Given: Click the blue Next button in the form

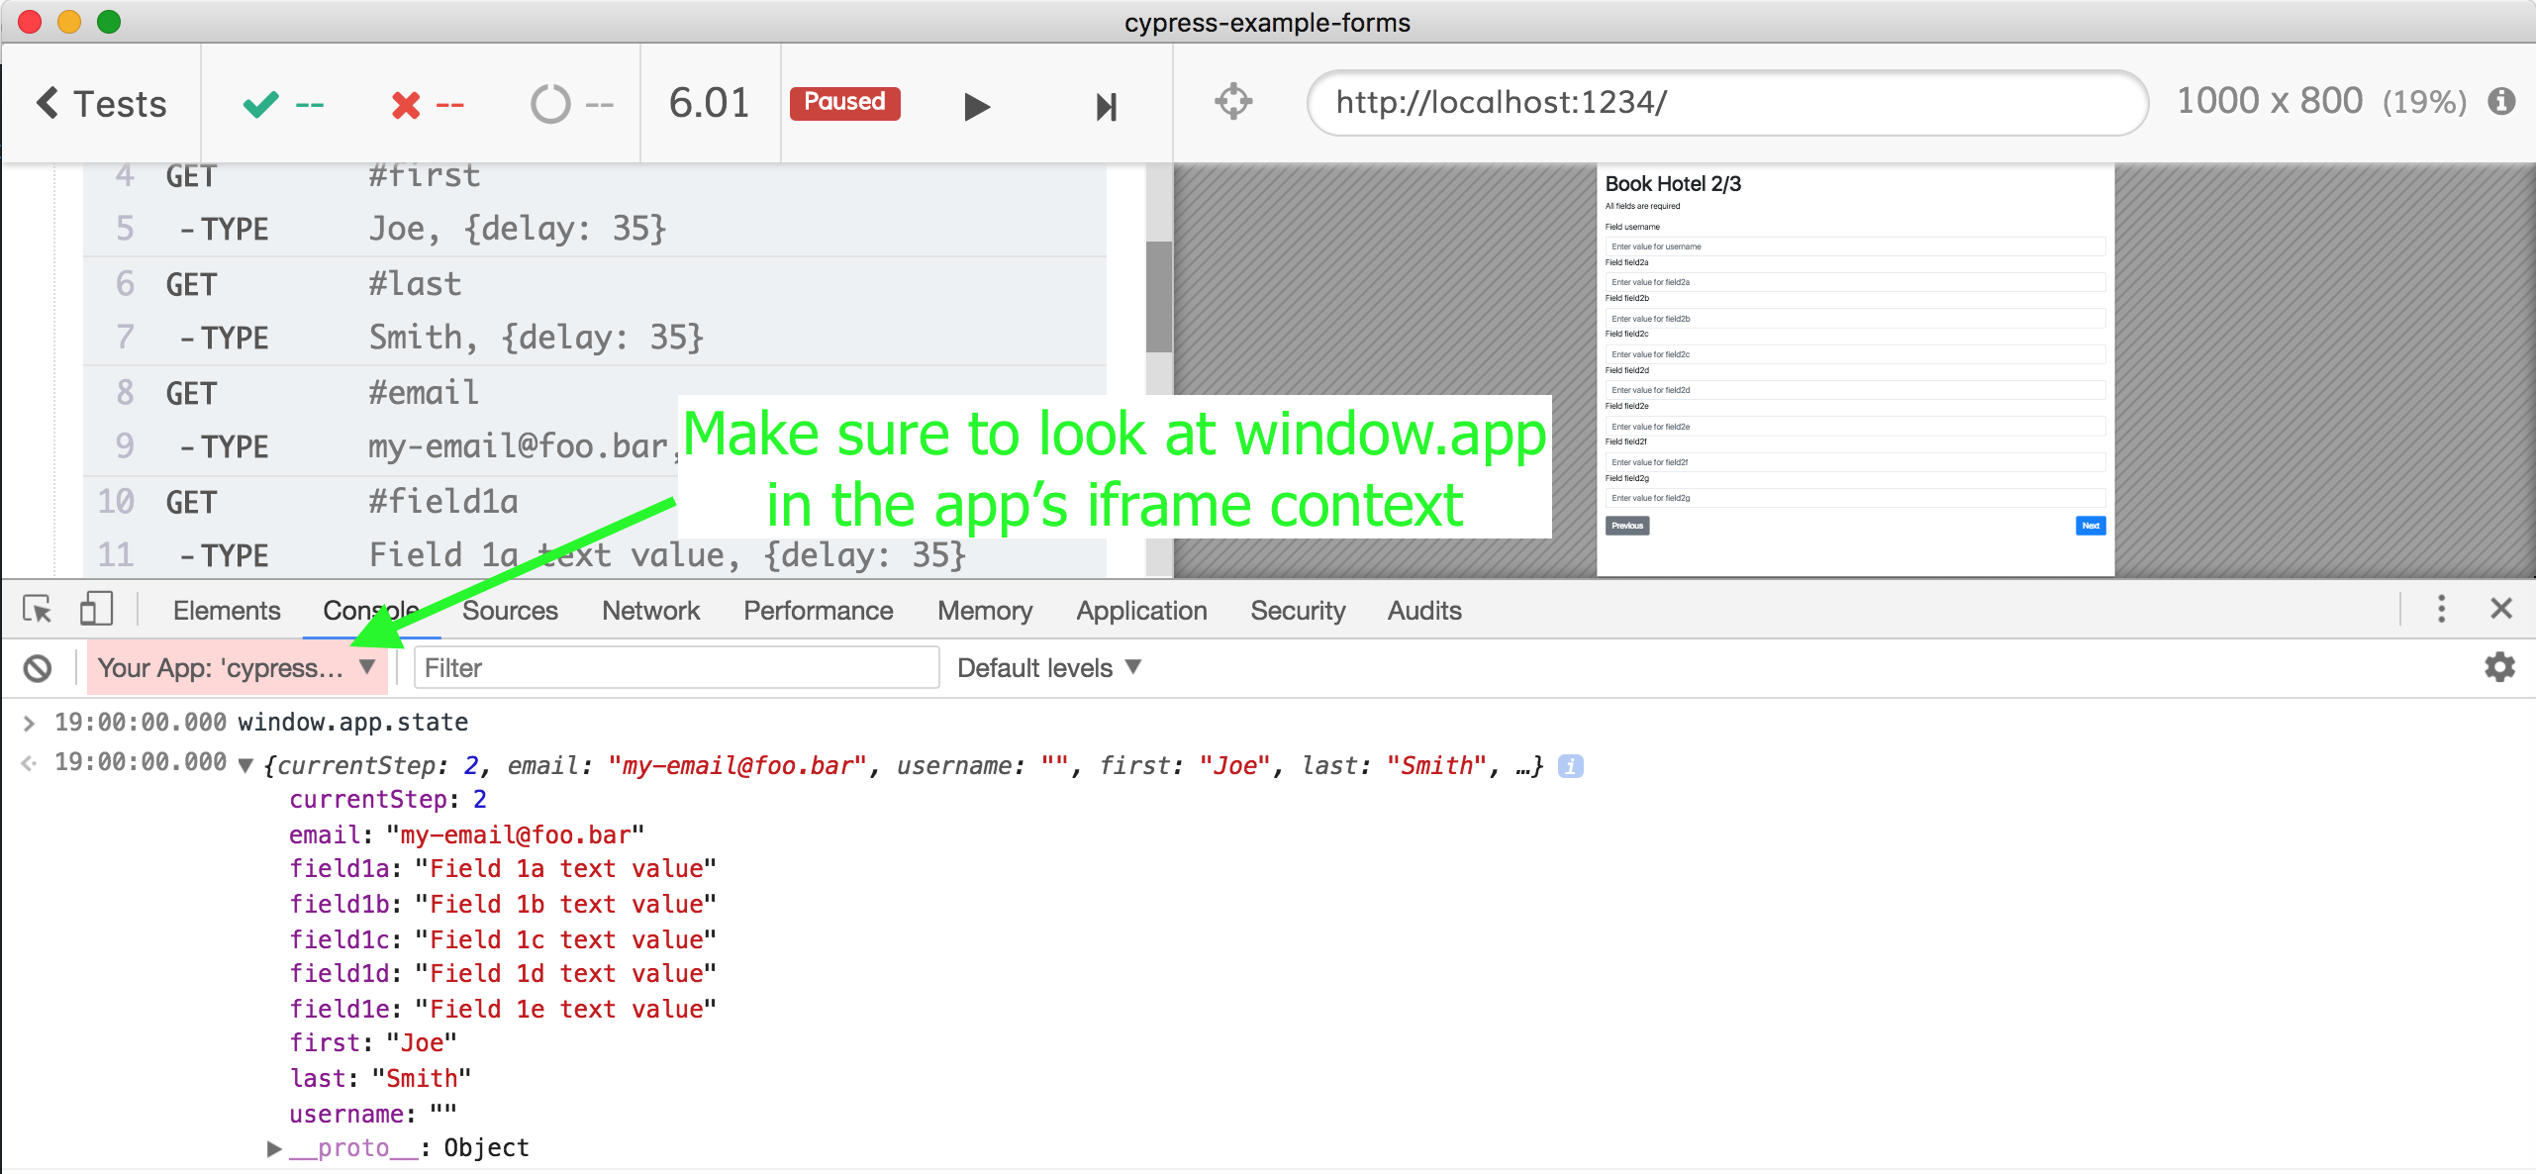Looking at the screenshot, I should [x=2090, y=526].
